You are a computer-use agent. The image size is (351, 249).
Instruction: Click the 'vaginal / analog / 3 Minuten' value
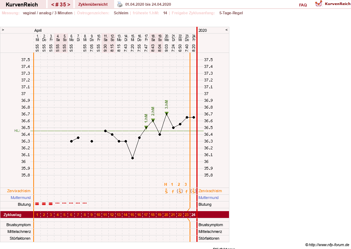click(x=48, y=13)
